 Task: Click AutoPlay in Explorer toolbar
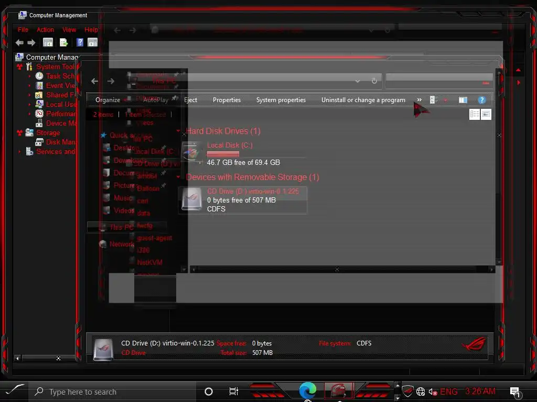point(156,100)
